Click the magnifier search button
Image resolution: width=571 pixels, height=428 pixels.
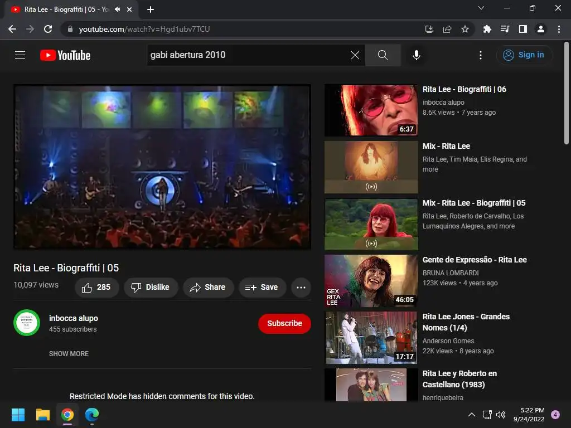[x=383, y=55]
